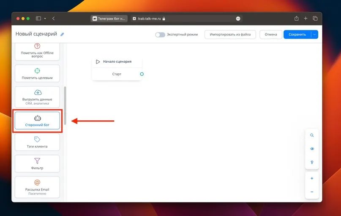The width and height of the screenshot is (341, 216).
Task: Switch to the Телеграм бот tab
Action: coord(109,19)
